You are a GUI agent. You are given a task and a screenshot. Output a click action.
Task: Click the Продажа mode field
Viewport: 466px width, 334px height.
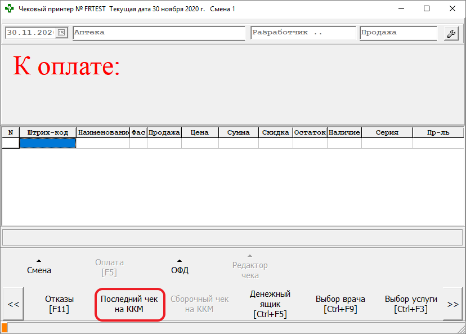coord(398,33)
